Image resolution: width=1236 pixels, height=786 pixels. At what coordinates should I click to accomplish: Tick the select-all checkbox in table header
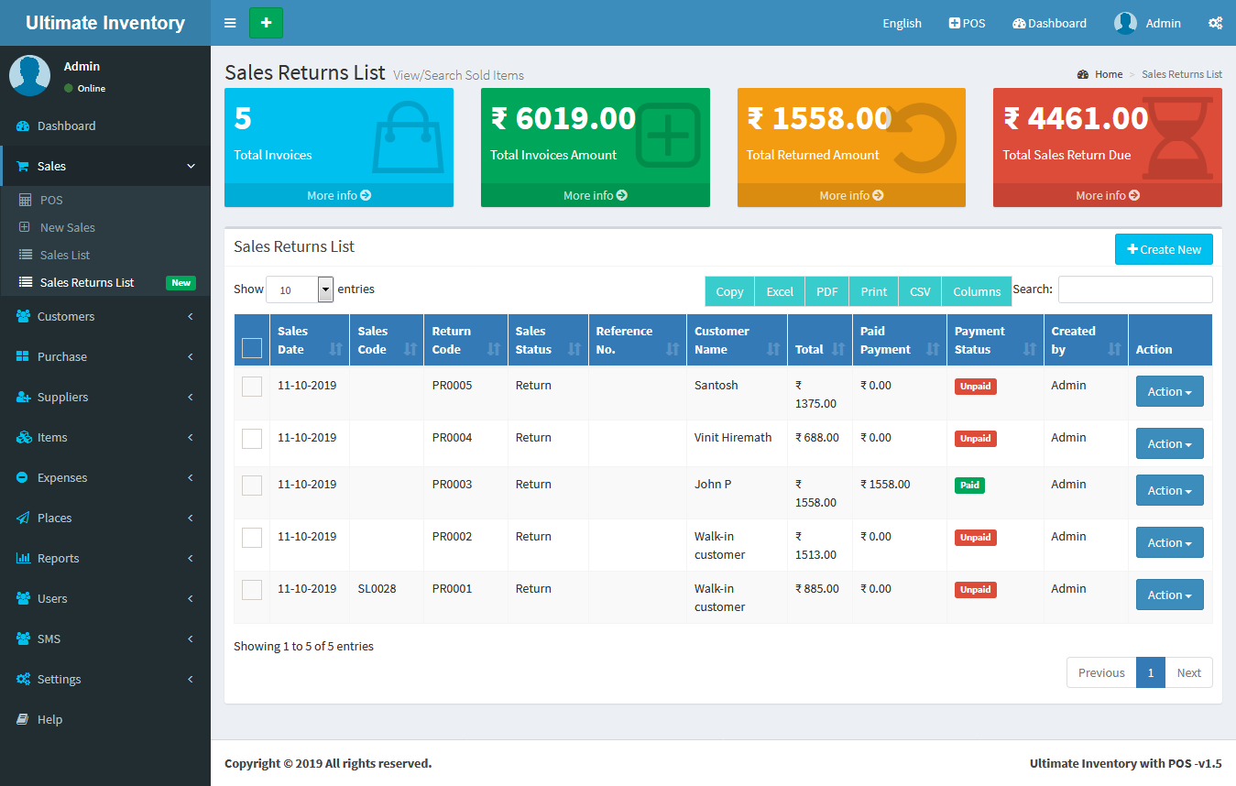click(252, 348)
